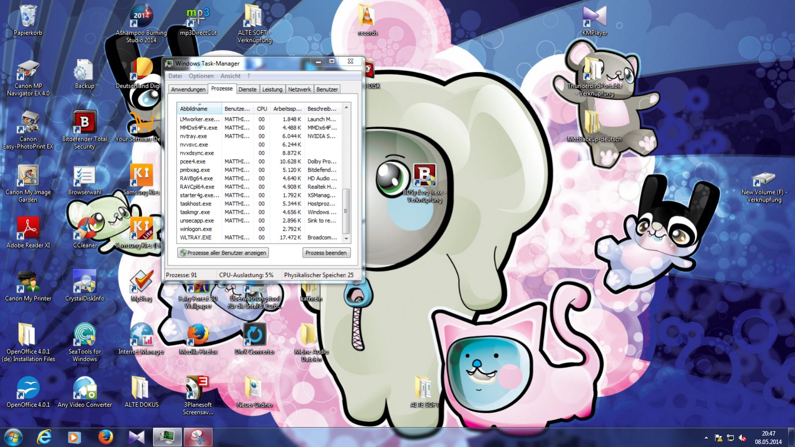Launch Adobe Reader XI shortcut
Viewport: 795px width, 447px height.
point(28,233)
